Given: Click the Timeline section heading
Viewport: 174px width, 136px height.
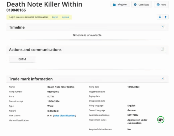Looking at the screenshot, I should pyautogui.click(x=17, y=27).
